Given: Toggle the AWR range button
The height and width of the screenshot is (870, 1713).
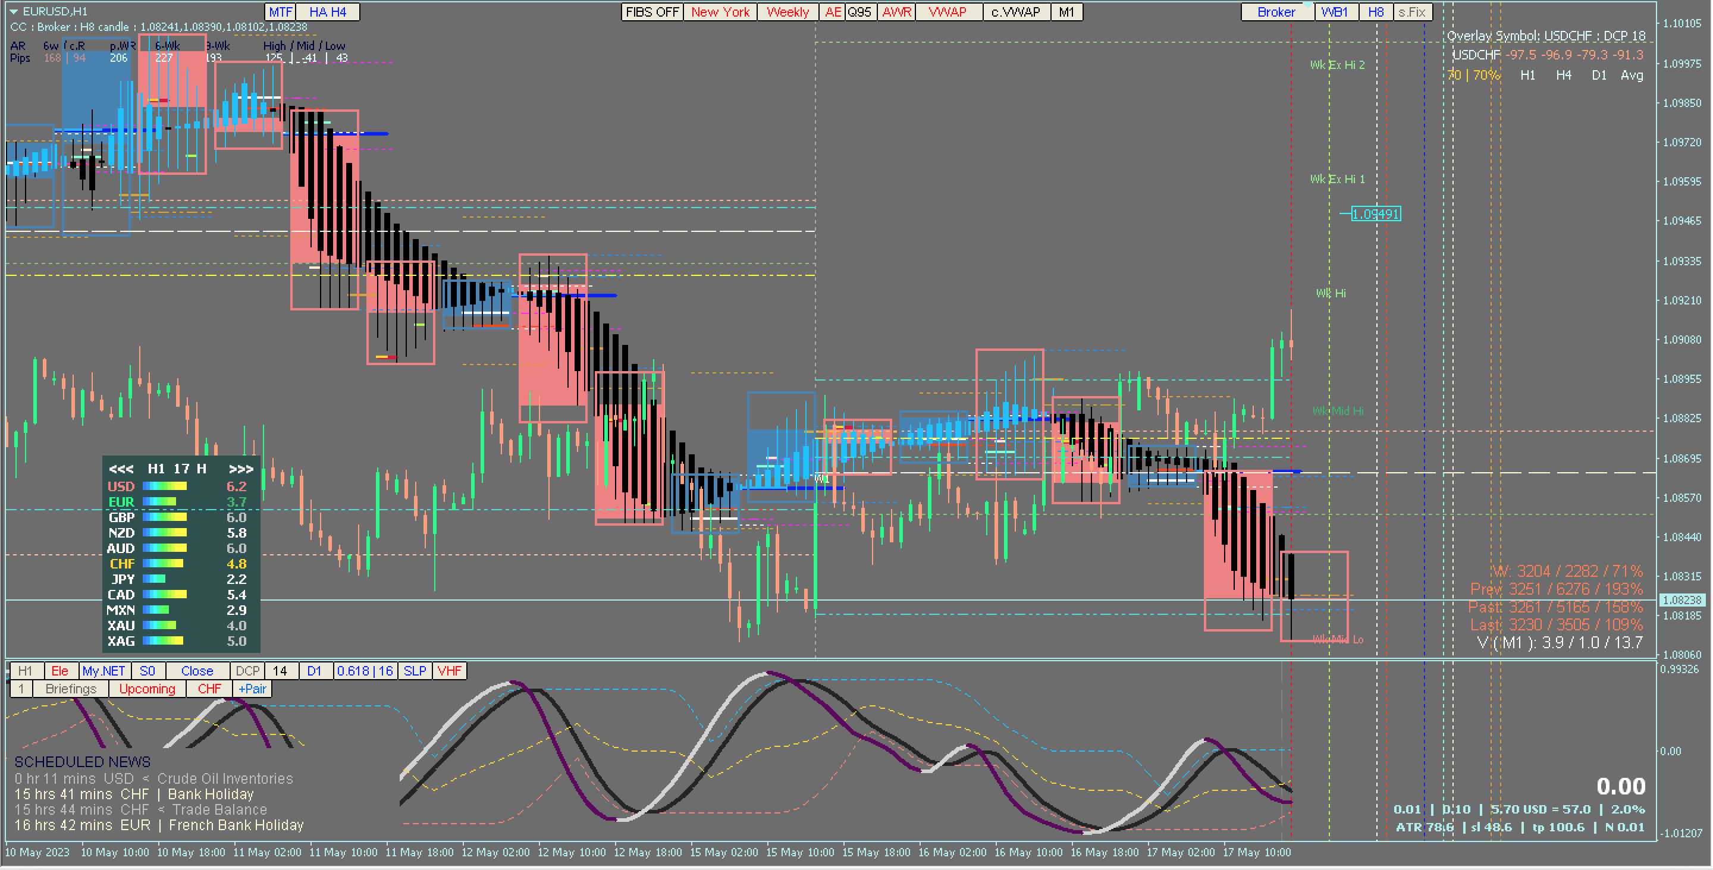Looking at the screenshot, I should (x=896, y=12).
